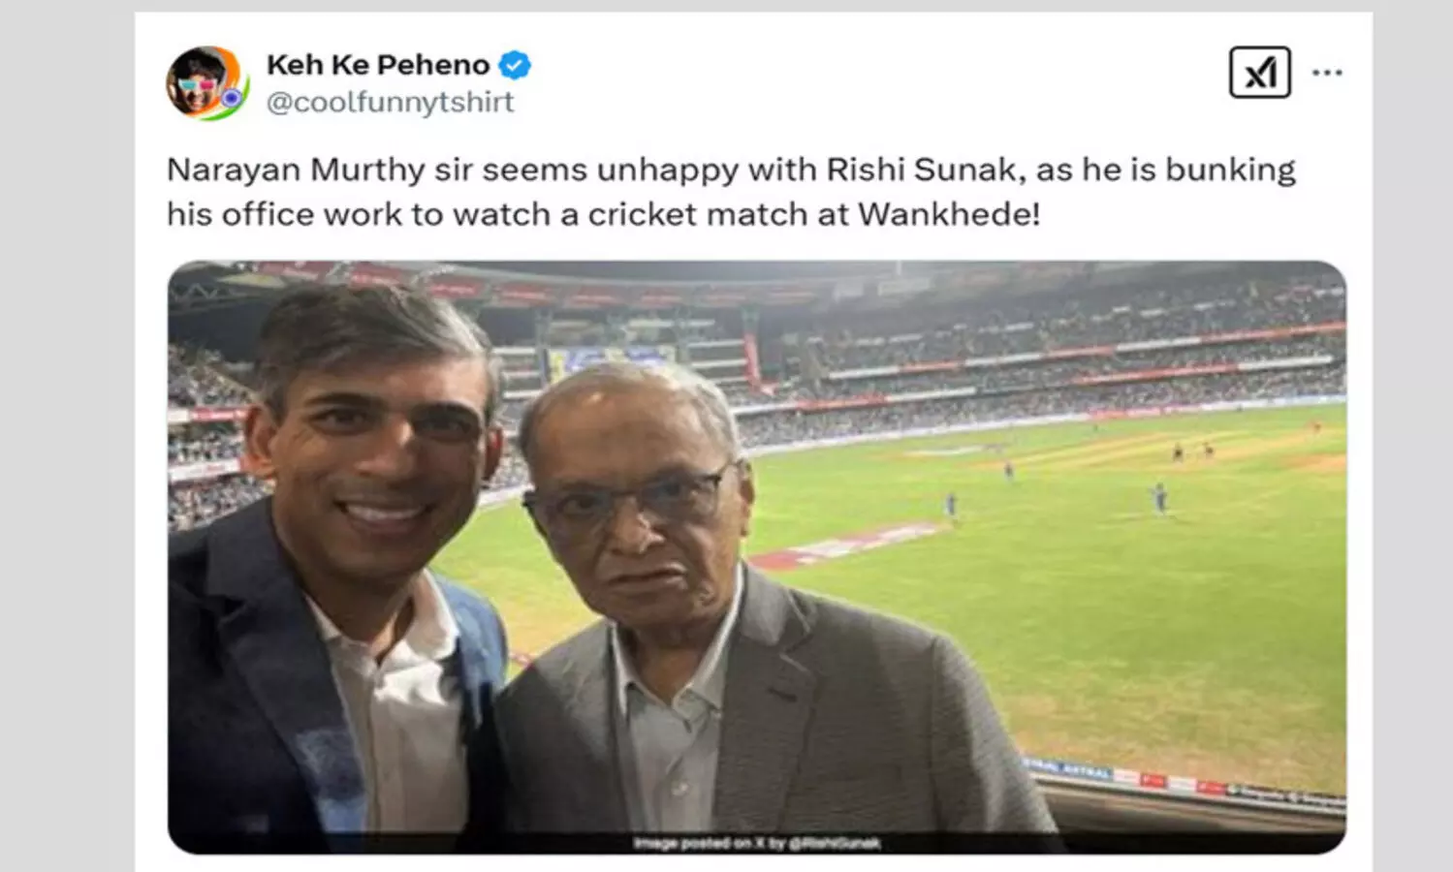Screen dimensions: 1453x872
Task: Click the advertising boards along the boundary
Action: pyautogui.click(x=1183, y=781)
